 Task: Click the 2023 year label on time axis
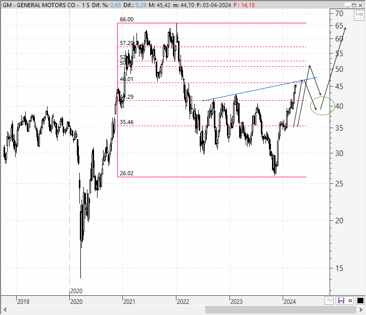(x=237, y=302)
